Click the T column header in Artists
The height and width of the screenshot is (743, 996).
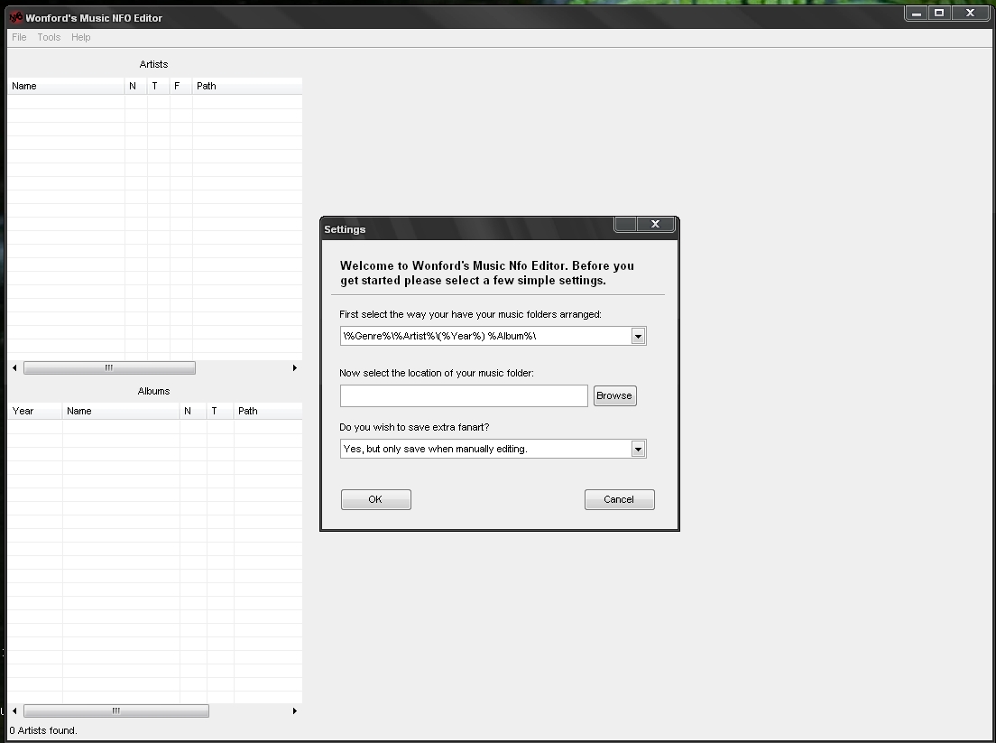158,86
